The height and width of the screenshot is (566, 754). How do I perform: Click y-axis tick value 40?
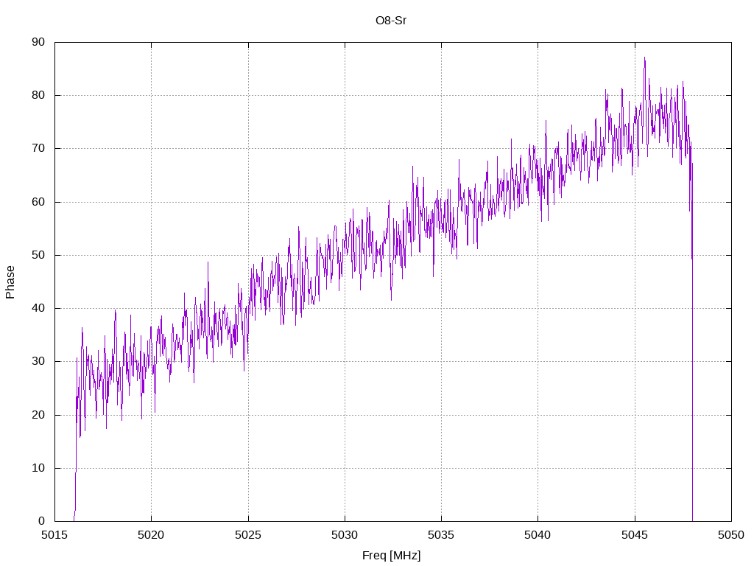[38, 309]
